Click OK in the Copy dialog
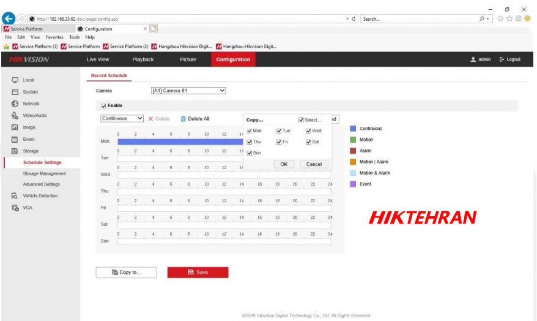The height and width of the screenshot is (321, 537). pos(284,164)
